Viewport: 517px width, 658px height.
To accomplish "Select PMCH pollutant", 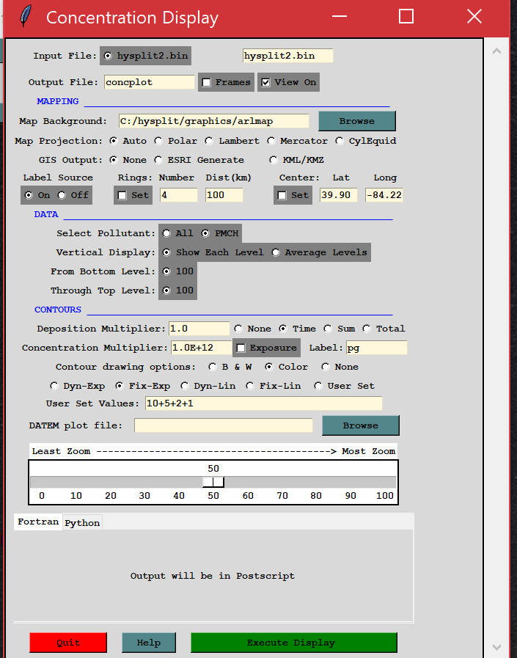I will coord(205,233).
